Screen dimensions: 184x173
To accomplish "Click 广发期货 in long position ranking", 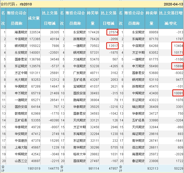I will [x=79, y=73].
